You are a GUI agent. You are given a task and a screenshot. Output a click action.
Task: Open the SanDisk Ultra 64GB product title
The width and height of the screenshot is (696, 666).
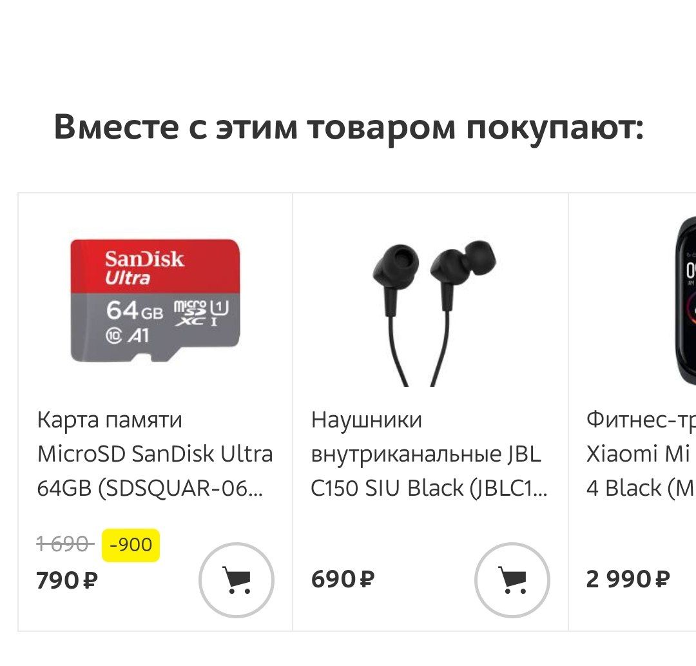pyautogui.click(x=155, y=454)
